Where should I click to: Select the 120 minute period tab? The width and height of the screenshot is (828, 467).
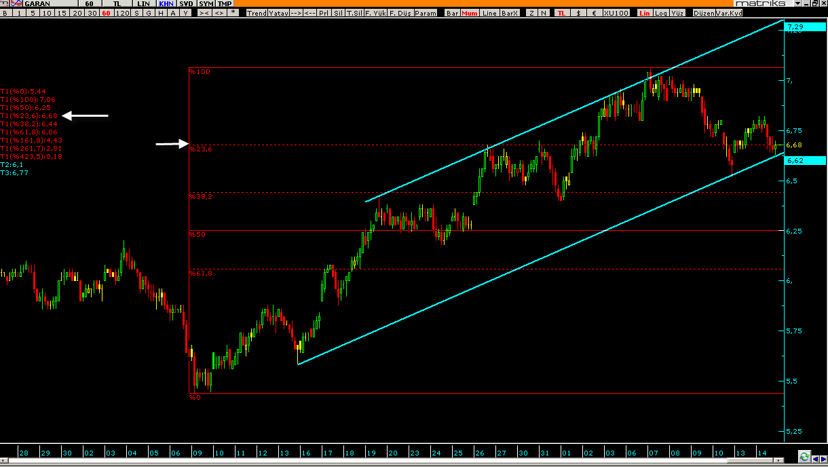tap(123, 13)
